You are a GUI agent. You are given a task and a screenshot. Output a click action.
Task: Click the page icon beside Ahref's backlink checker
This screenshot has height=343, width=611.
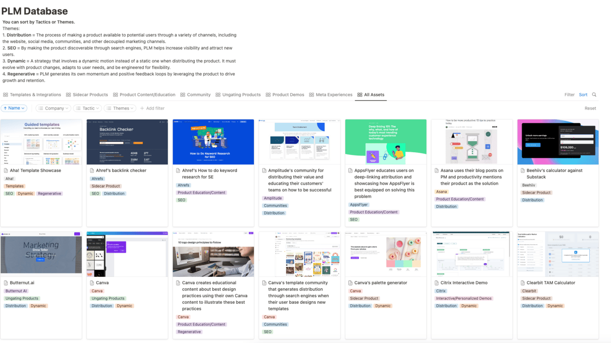[x=92, y=171]
